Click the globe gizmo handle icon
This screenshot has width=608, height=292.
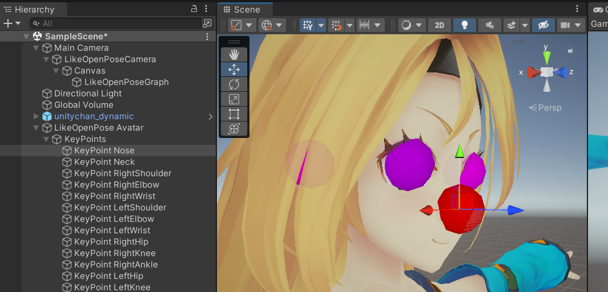(x=267, y=25)
